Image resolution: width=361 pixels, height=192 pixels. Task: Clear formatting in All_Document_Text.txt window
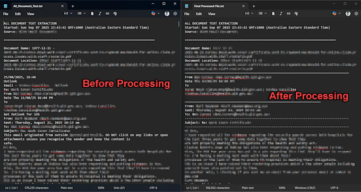[115, 14]
